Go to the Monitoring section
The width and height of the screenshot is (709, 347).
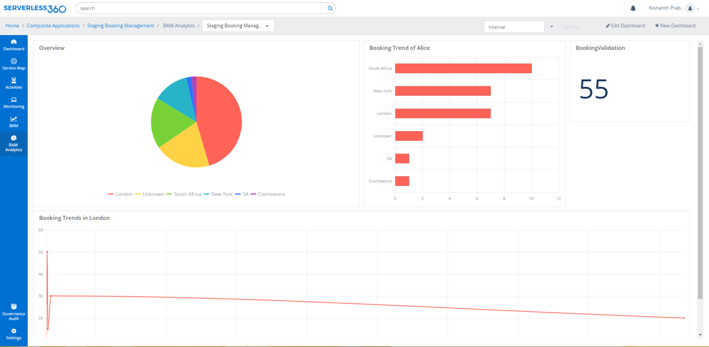tap(13, 103)
